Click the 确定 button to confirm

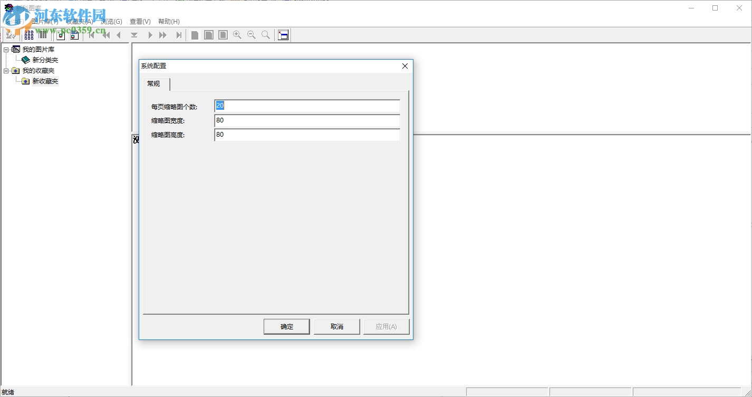286,326
